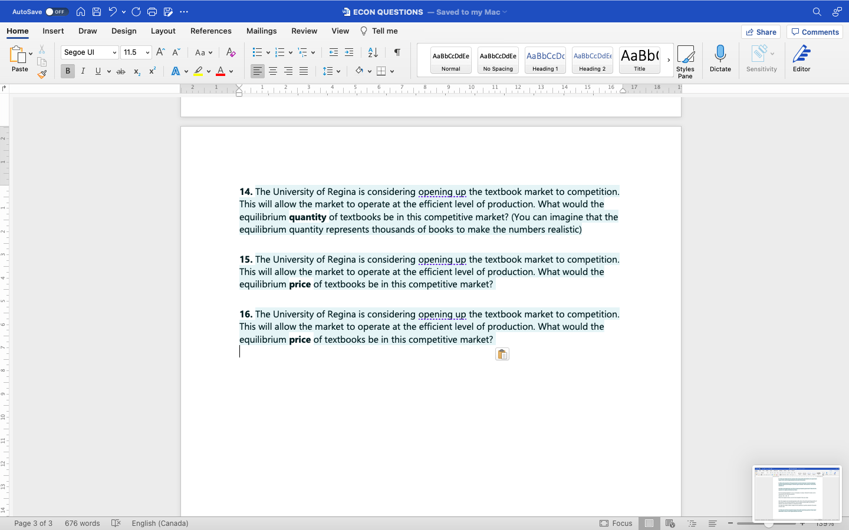Viewport: 849px width, 530px height.
Task: Toggle bold formatting
Action: [x=68, y=71]
